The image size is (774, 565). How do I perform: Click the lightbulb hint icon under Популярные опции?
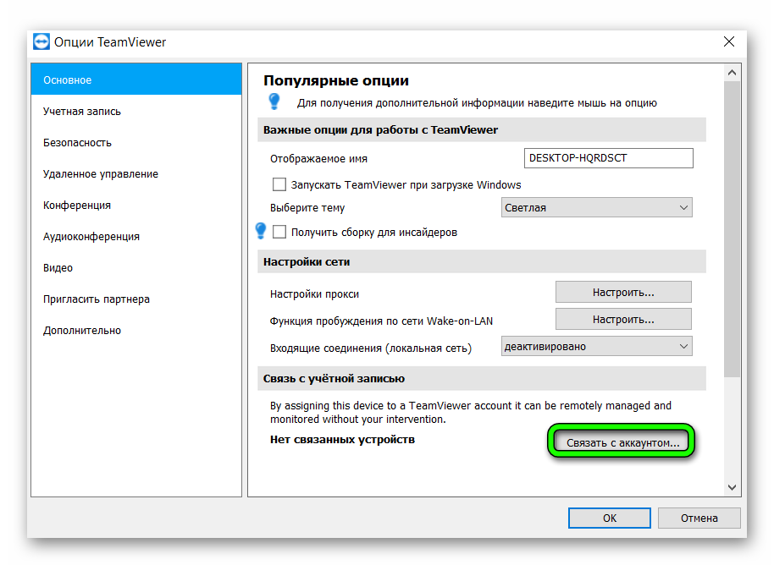point(274,101)
